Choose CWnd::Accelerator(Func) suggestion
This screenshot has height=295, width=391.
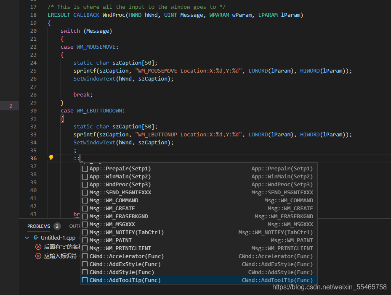pyautogui.click(x=199, y=256)
